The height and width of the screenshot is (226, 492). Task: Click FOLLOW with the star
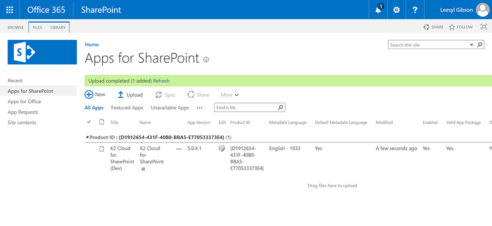[461, 27]
